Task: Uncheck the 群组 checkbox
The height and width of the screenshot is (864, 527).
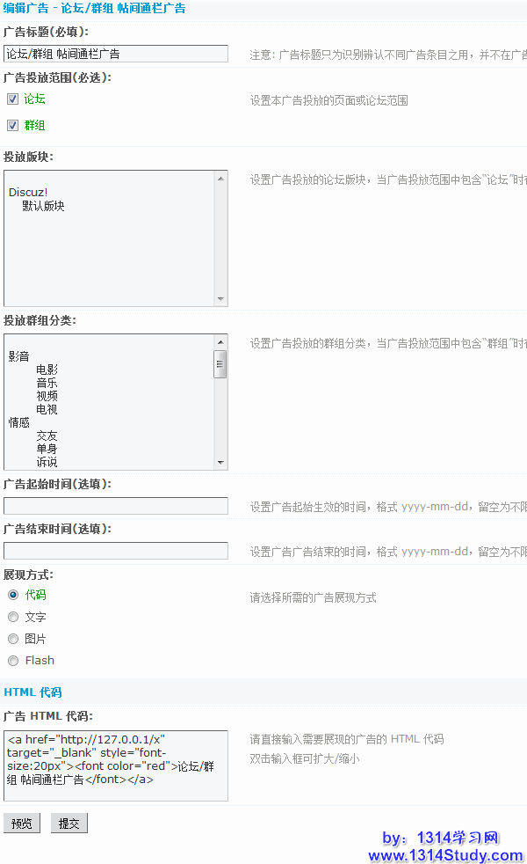Action: pos(12,126)
